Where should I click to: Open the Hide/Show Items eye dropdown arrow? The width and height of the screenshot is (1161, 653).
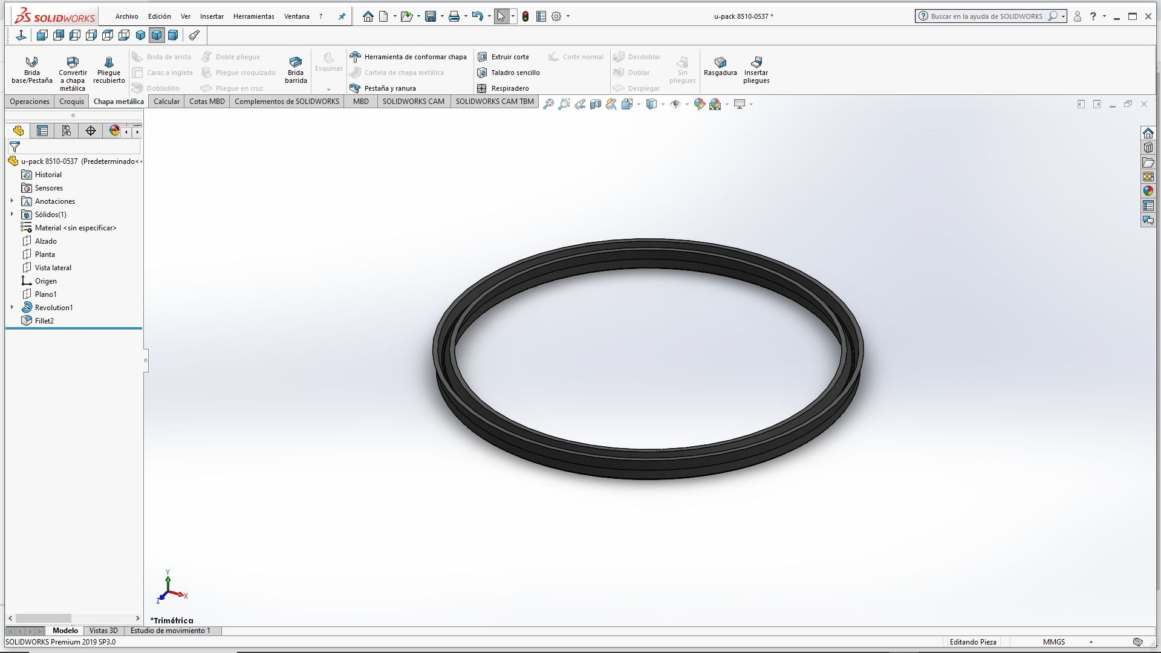point(687,104)
